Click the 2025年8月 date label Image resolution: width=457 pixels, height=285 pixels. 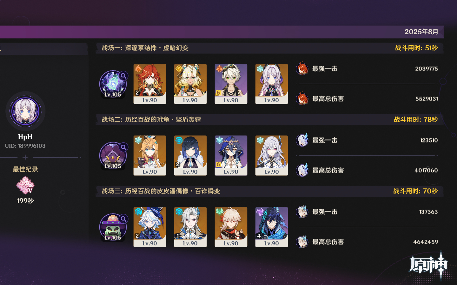point(421,32)
